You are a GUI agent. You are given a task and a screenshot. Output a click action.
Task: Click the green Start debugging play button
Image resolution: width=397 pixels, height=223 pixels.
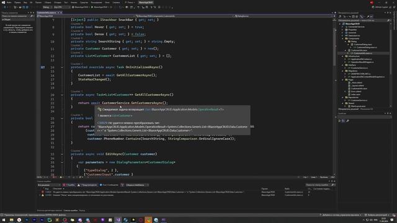tap(92, 7)
